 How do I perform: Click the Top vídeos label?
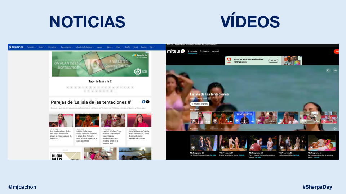pos(194,110)
